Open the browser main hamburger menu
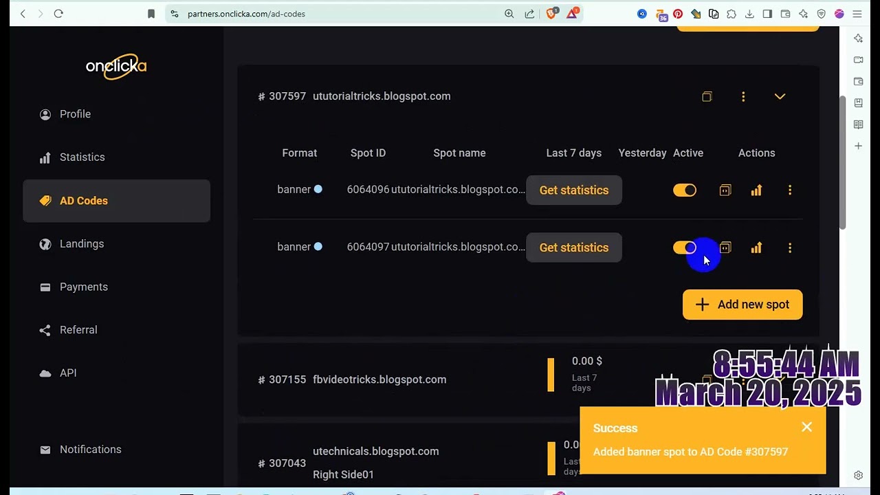Viewport: 880px width, 495px height. [857, 14]
